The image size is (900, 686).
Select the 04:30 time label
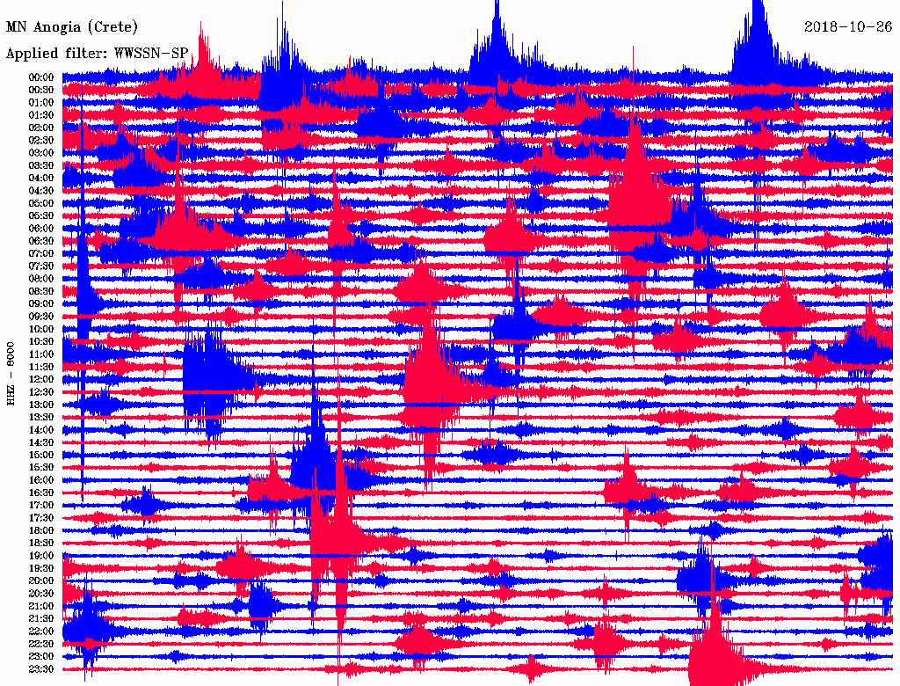pyautogui.click(x=41, y=191)
